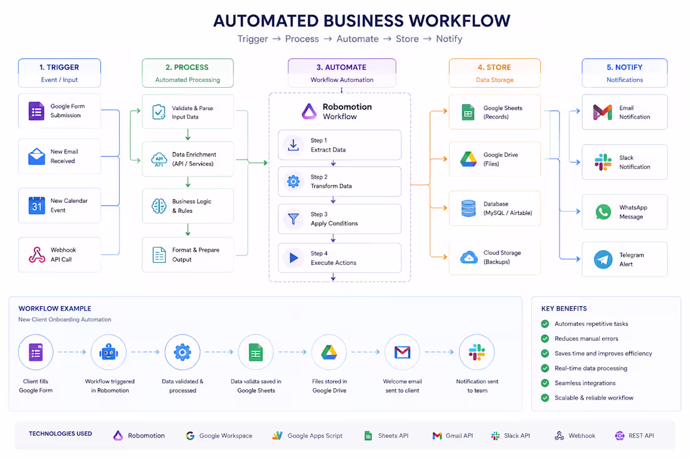Select the Welcome email sent to client icon

pyautogui.click(x=402, y=353)
